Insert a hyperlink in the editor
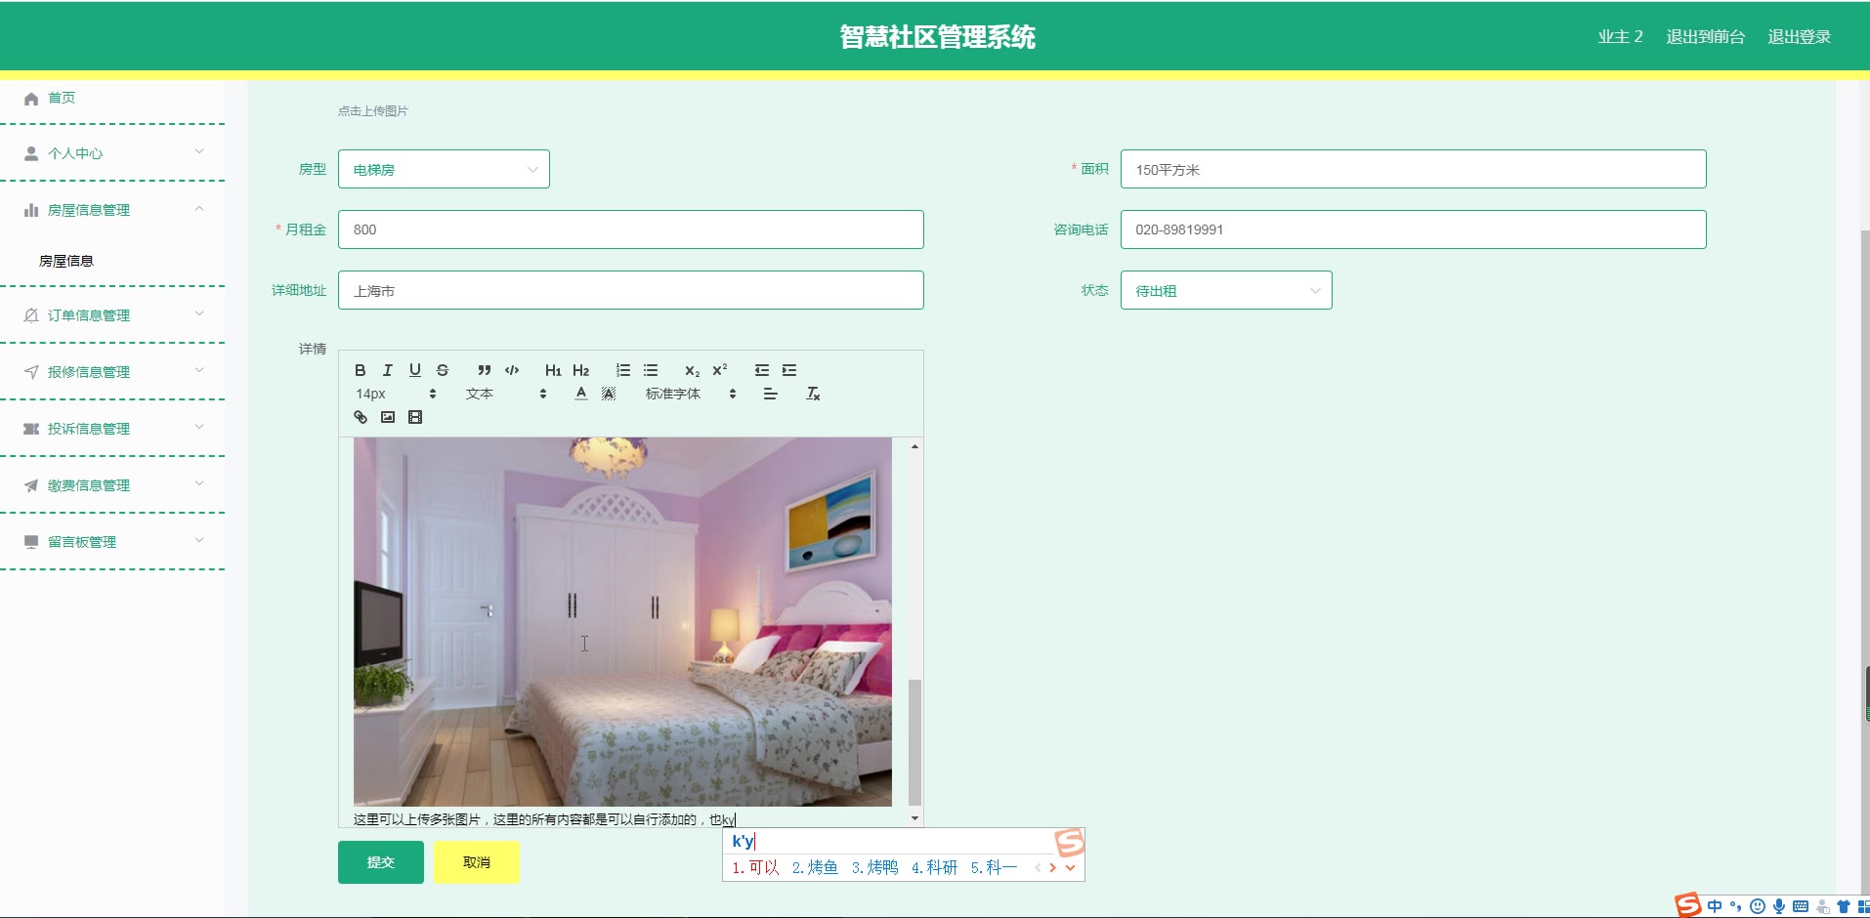The image size is (1870, 918). pos(360,417)
